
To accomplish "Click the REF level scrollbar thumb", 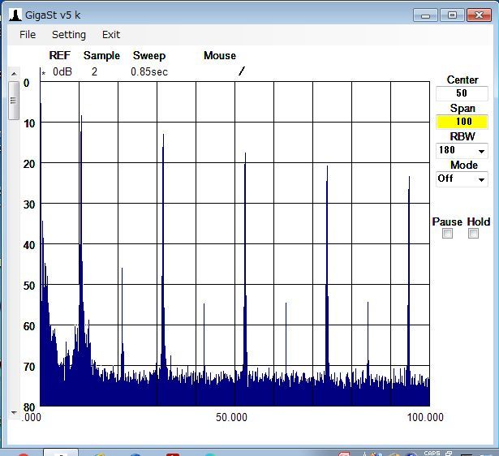I will pos(13,101).
